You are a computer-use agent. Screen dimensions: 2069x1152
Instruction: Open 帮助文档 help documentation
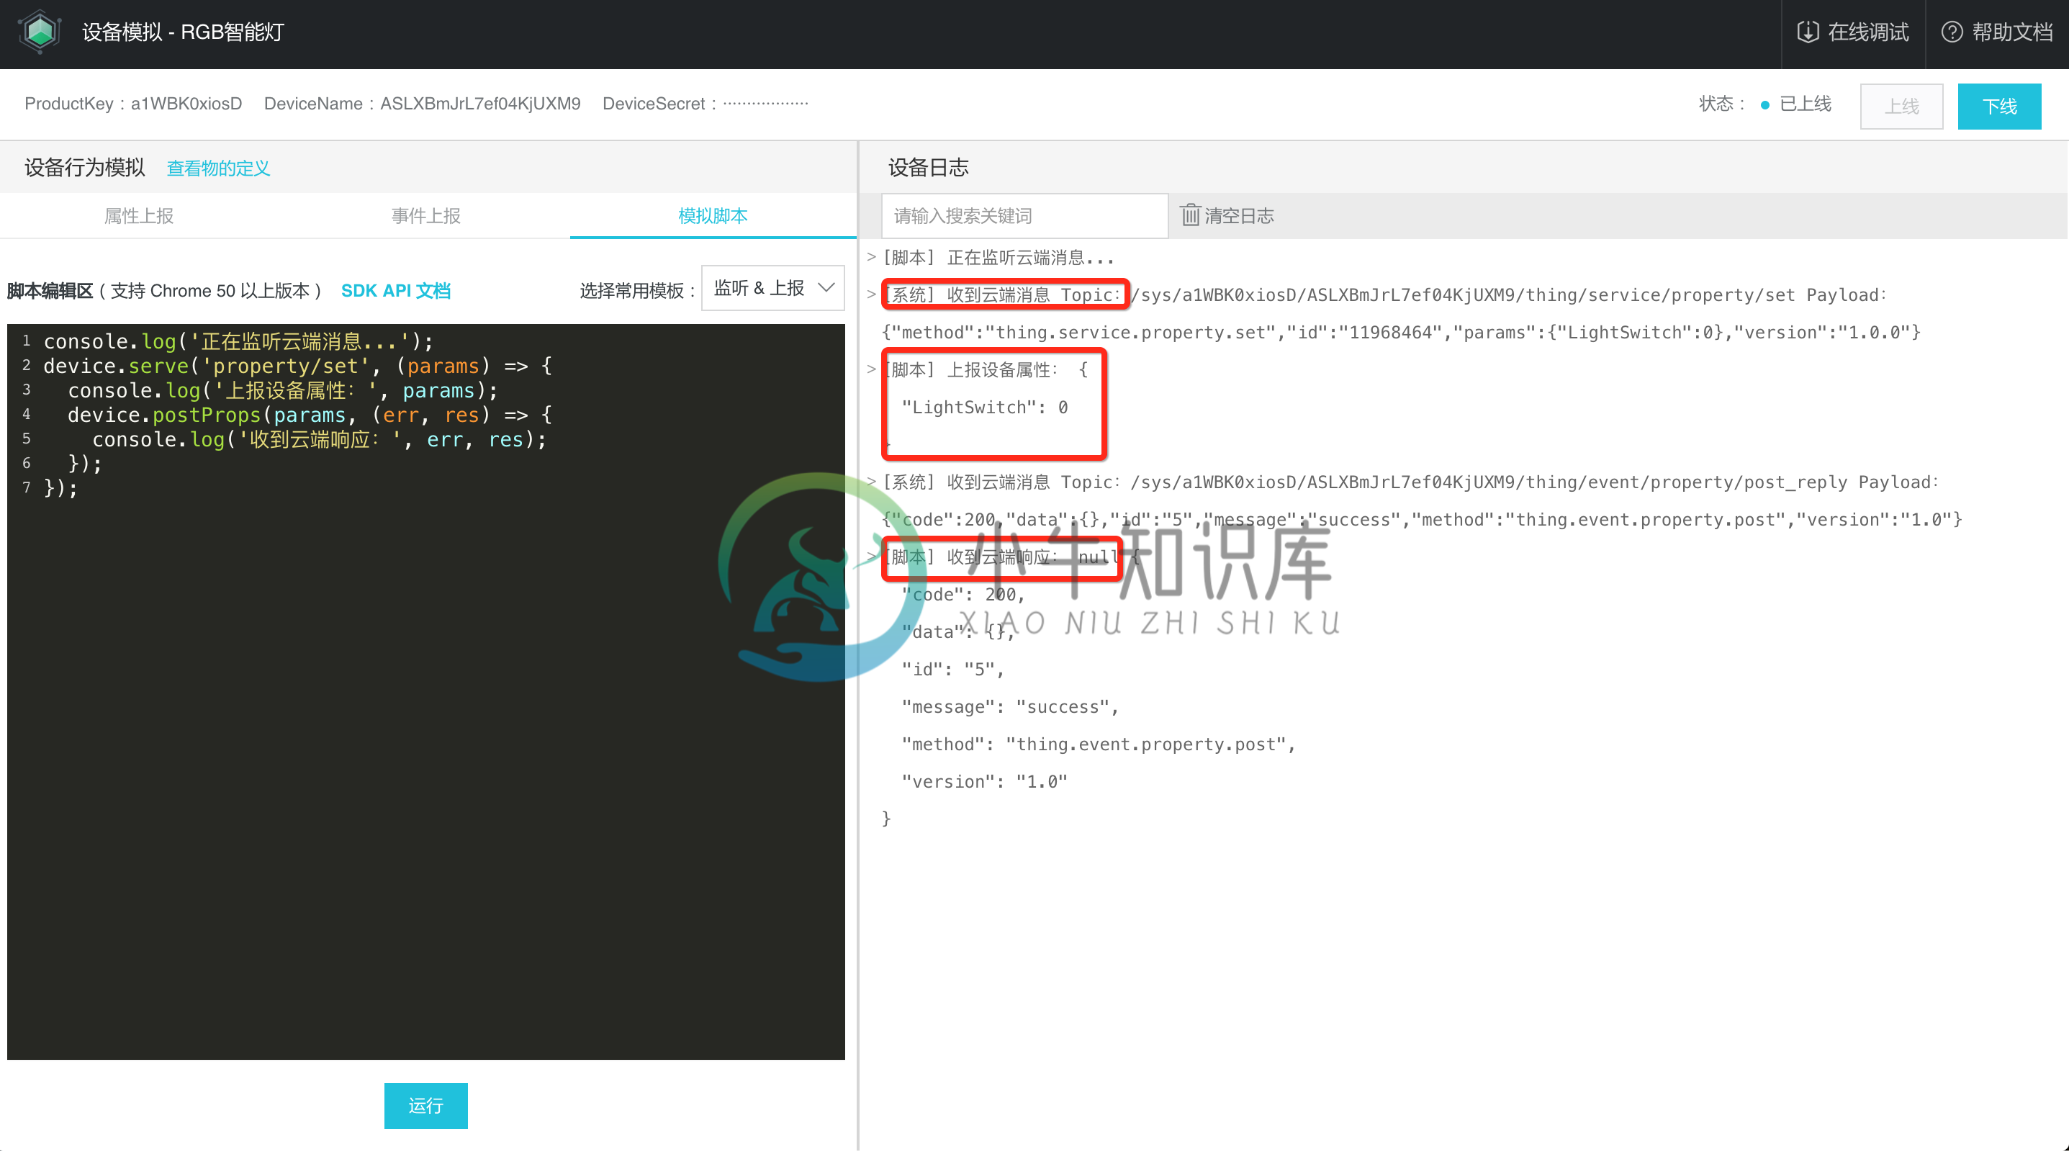pos(1997,32)
